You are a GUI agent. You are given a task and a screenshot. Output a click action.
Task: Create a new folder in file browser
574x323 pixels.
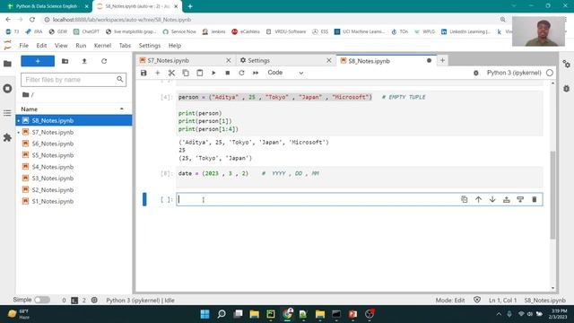(x=65, y=61)
